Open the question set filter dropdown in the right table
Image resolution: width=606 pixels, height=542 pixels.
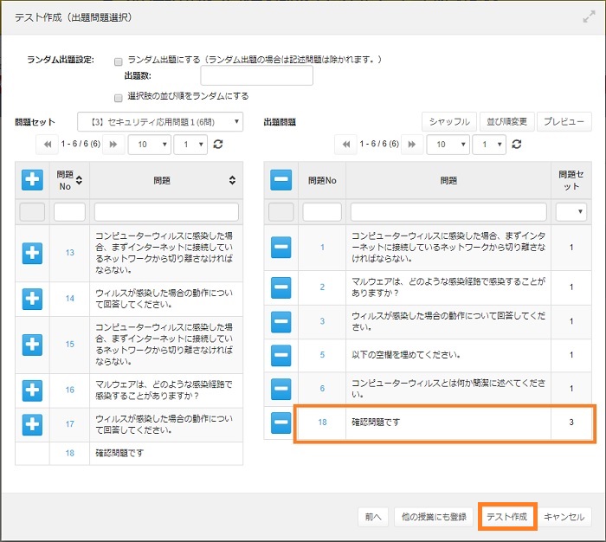(x=571, y=211)
